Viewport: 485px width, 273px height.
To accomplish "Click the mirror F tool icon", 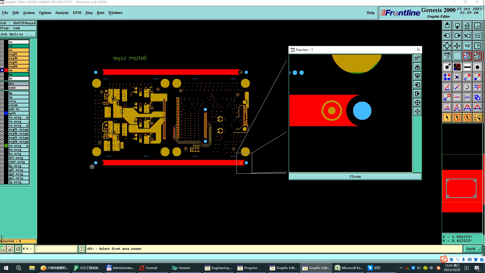I will (x=477, y=87).
